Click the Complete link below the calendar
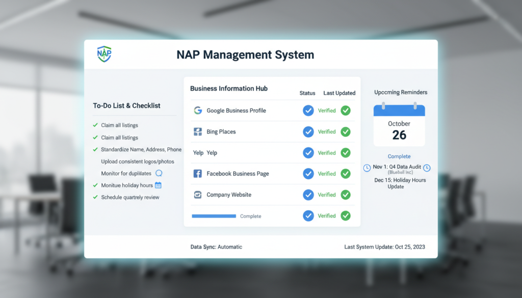This screenshot has width=522, height=298. 399,156
